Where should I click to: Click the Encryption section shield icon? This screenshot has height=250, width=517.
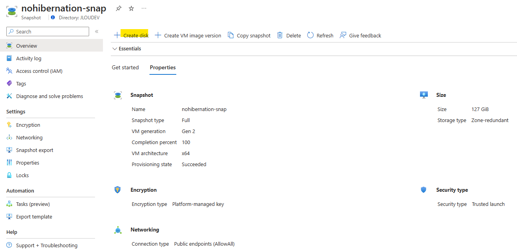click(x=117, y=190)
